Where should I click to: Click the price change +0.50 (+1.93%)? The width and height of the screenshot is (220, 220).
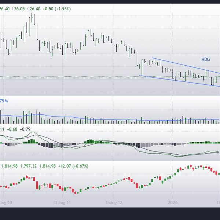click(x=57, y=9)
